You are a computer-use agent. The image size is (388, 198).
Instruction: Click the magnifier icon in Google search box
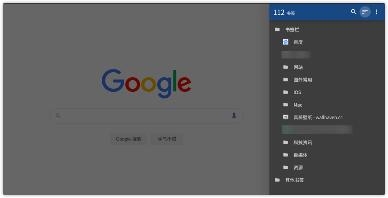point(58,116)
